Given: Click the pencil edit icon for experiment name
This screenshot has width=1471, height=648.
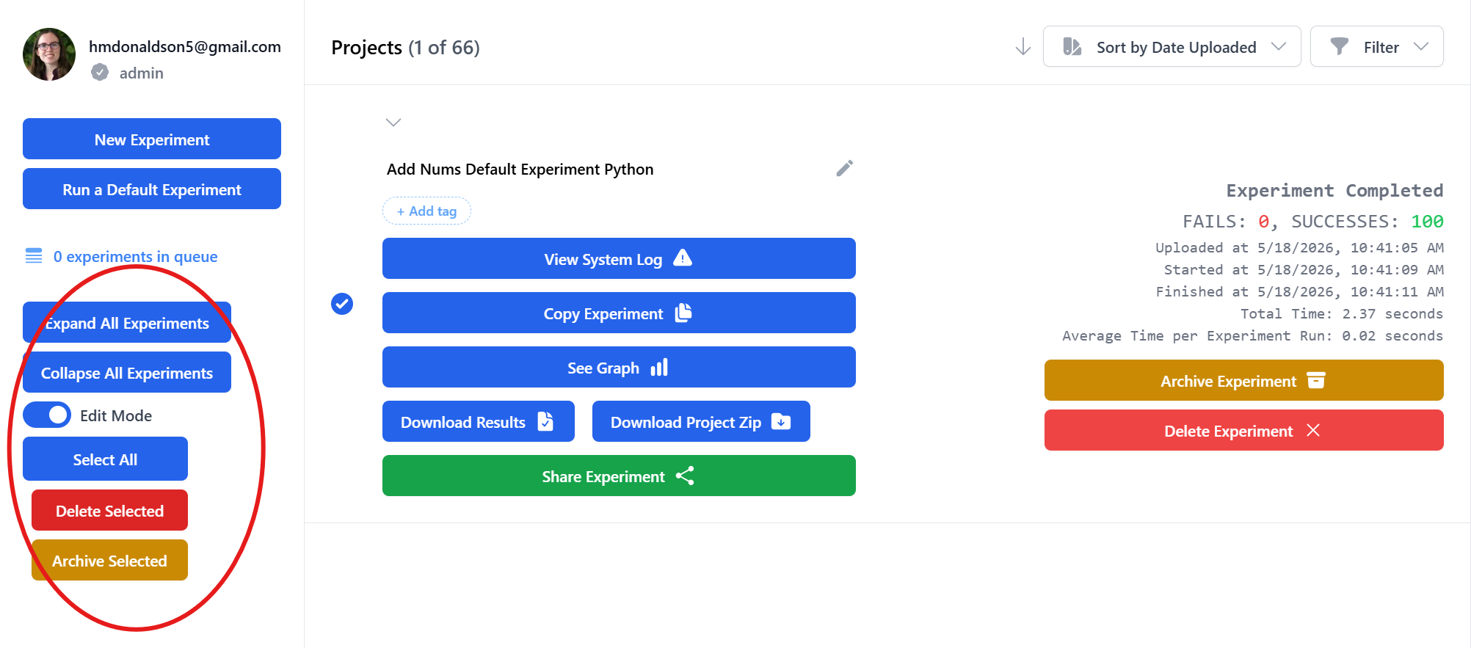Looking at the screenshot, I should tap(844, 169).
